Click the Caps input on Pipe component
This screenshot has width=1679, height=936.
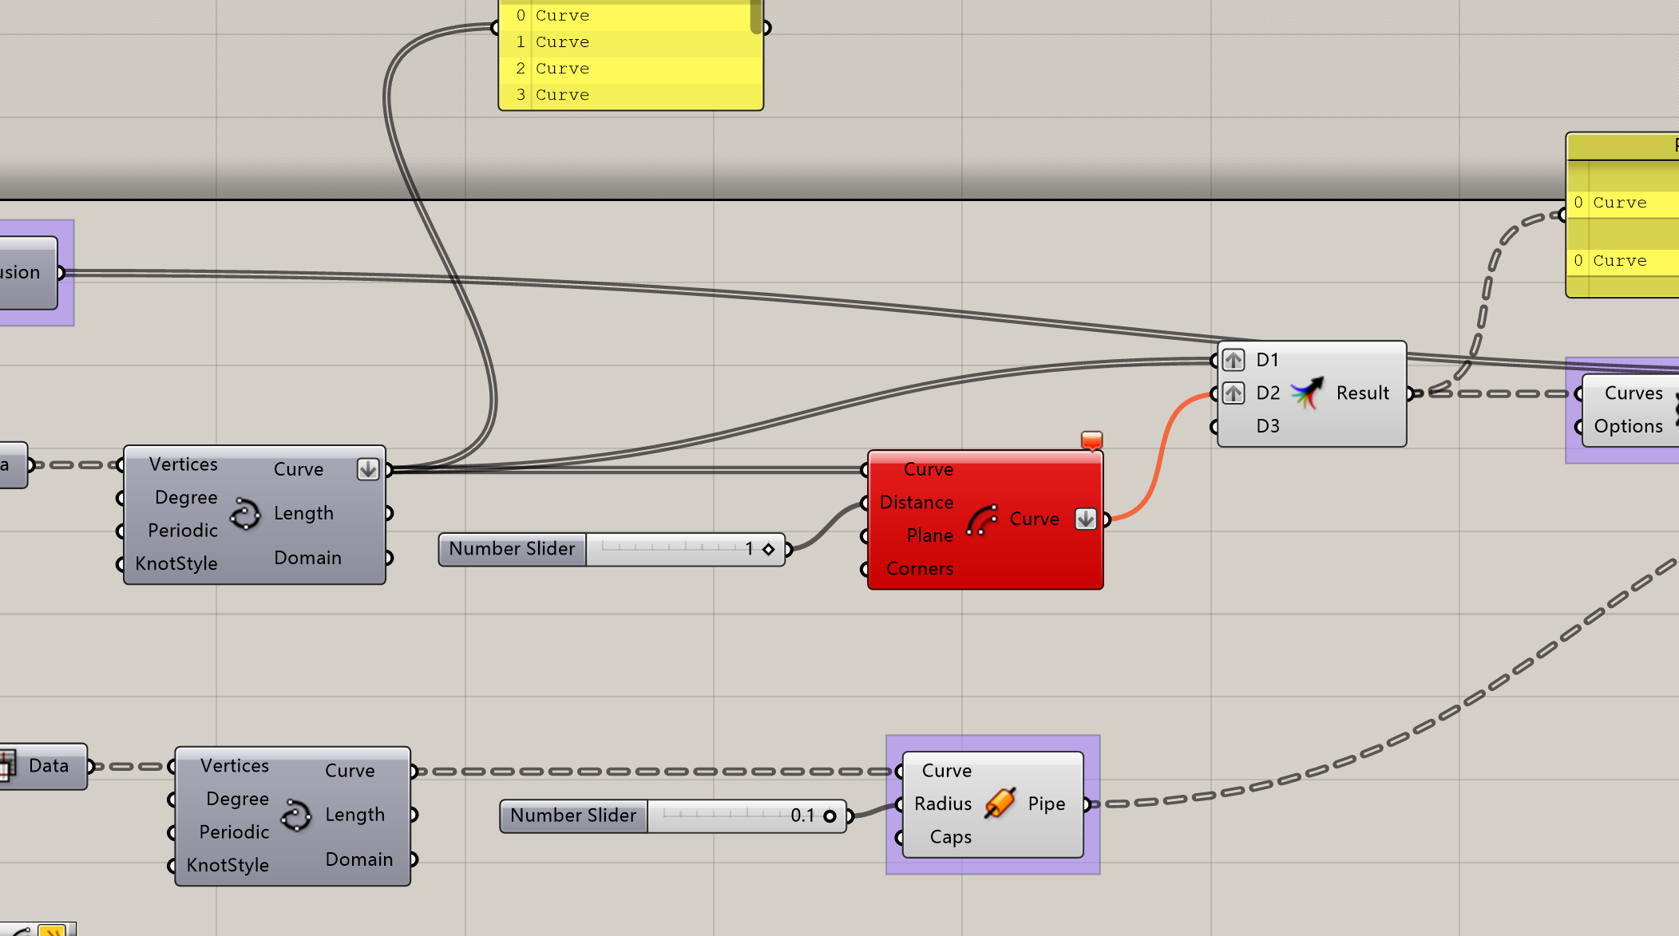pyautogui.click(x=950, y=837)
